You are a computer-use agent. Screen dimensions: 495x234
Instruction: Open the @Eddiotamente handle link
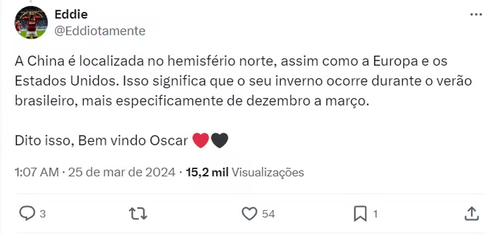coord(99,31)
